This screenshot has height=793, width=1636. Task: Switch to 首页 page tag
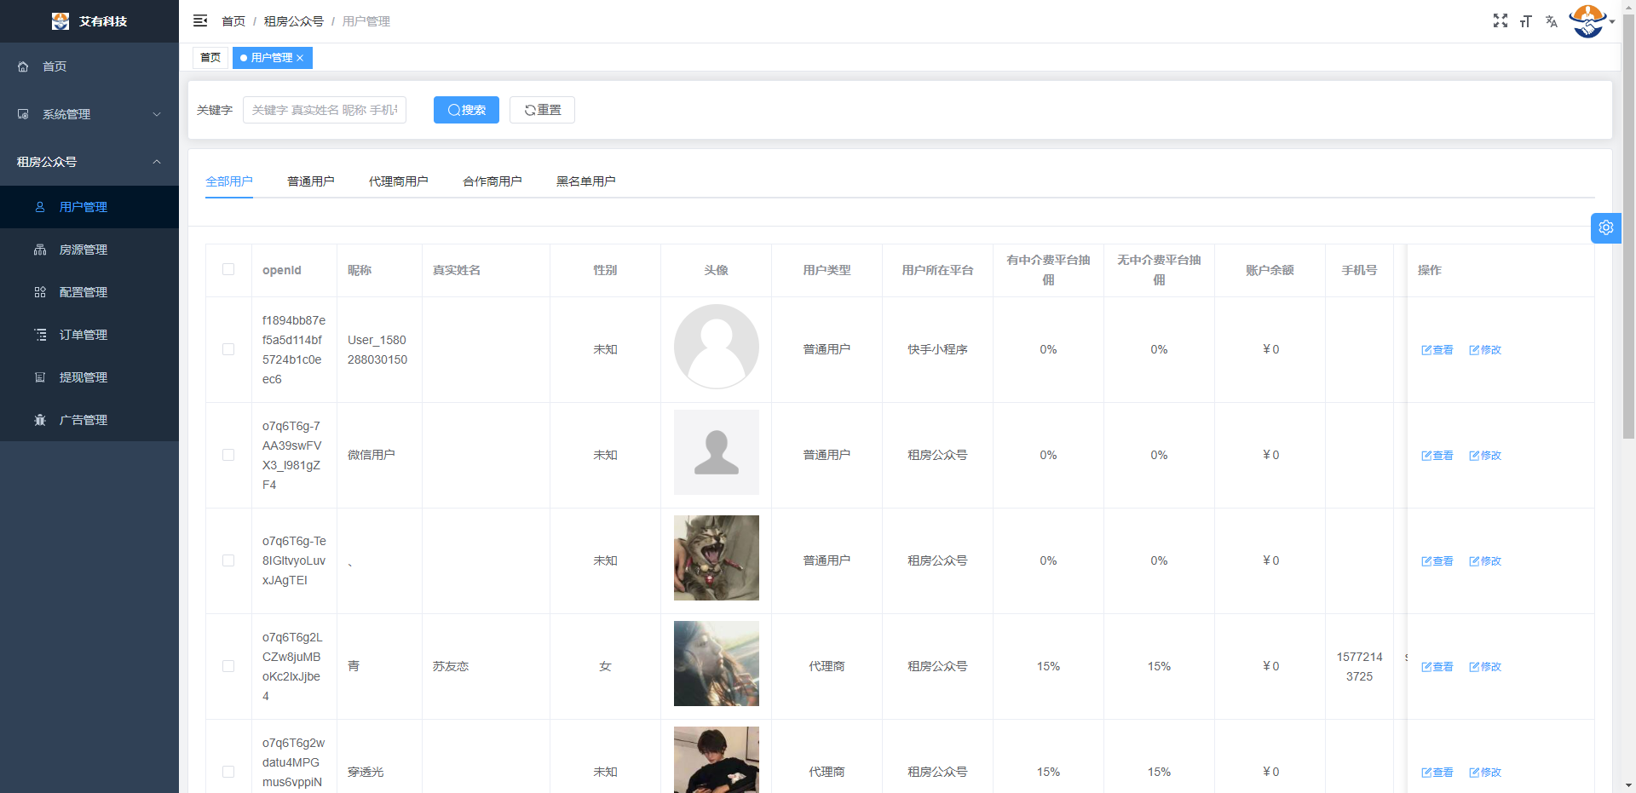click(210, 58)
